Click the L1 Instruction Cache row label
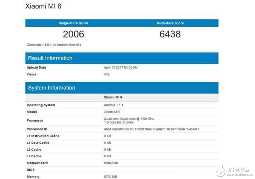Screen dimensions: 255x179 (x=43, y=136)
